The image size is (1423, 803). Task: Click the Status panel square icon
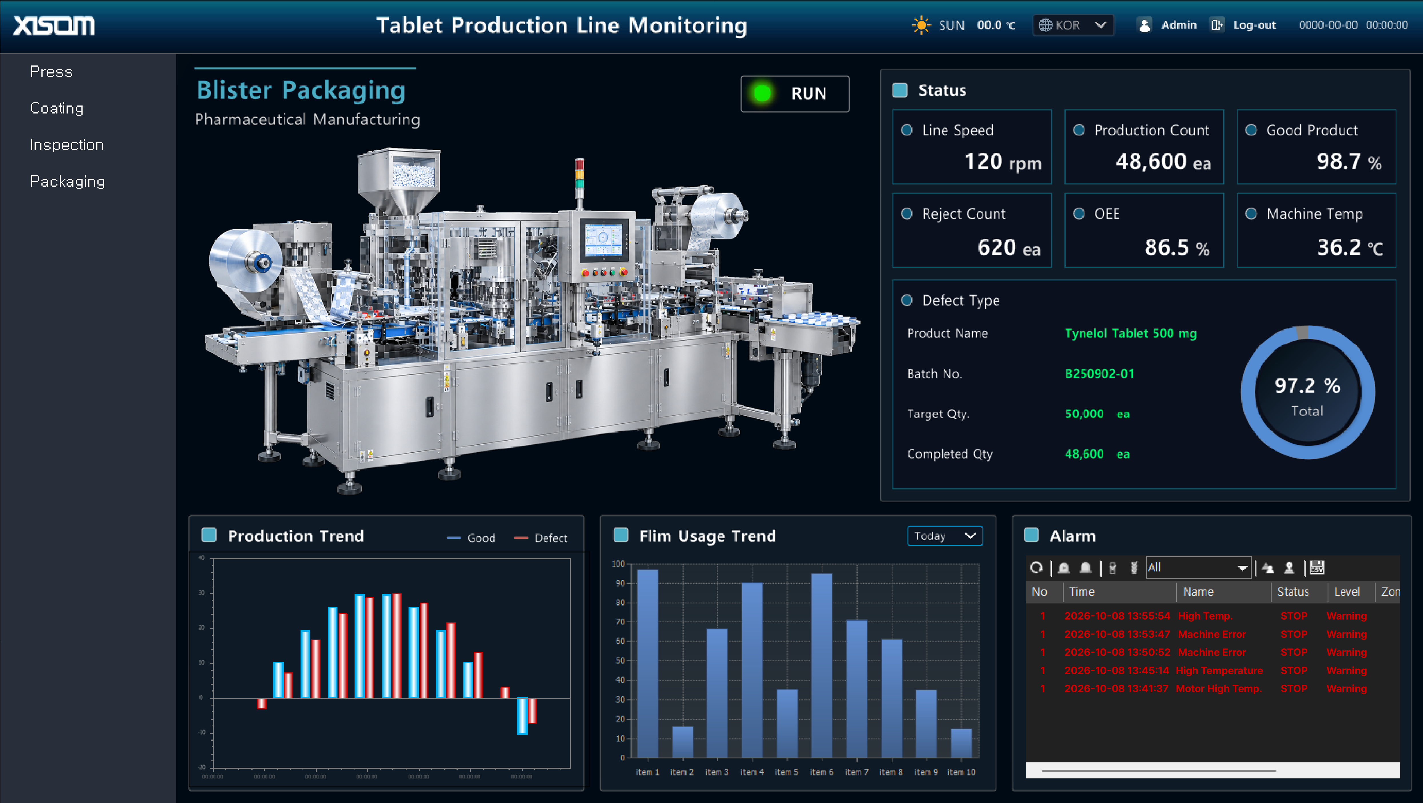pyautogui.click(x=900, y=90)
